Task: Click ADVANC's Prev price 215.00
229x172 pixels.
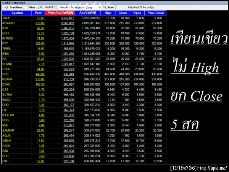Action: pyautogui.click(x=40, y=23)
